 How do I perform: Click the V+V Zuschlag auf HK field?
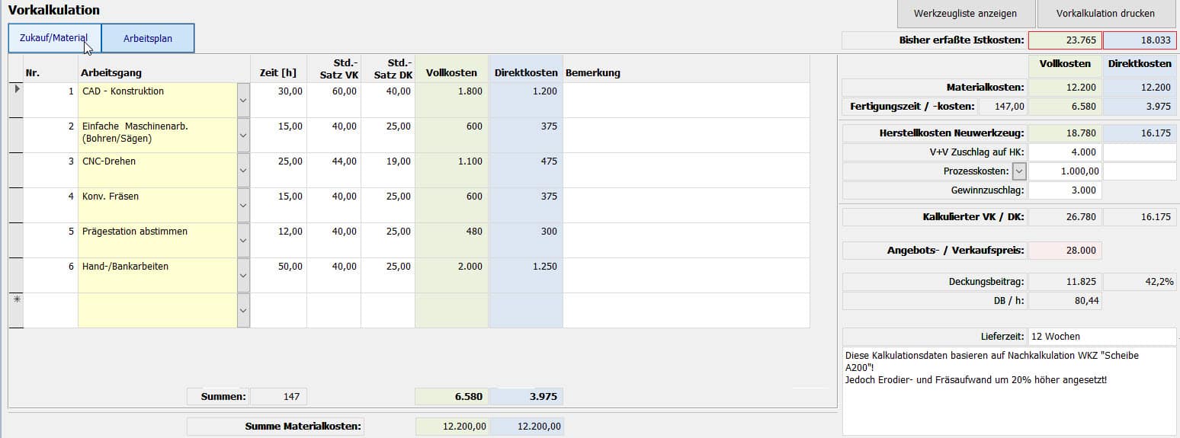point(1064,152)
